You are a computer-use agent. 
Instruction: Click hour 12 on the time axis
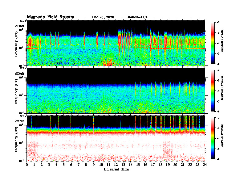click(116, 165)
